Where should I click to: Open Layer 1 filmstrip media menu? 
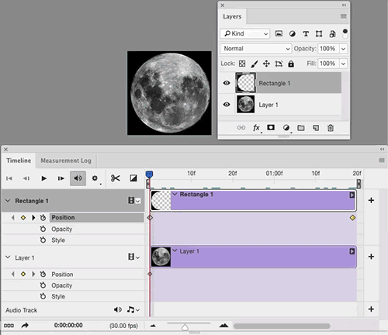click(x=134, y=257)
